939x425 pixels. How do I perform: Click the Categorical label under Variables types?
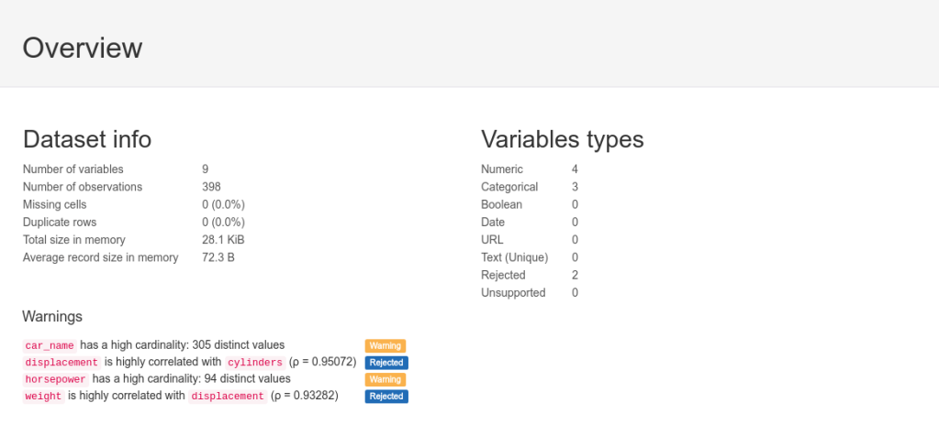coord(509,187)
